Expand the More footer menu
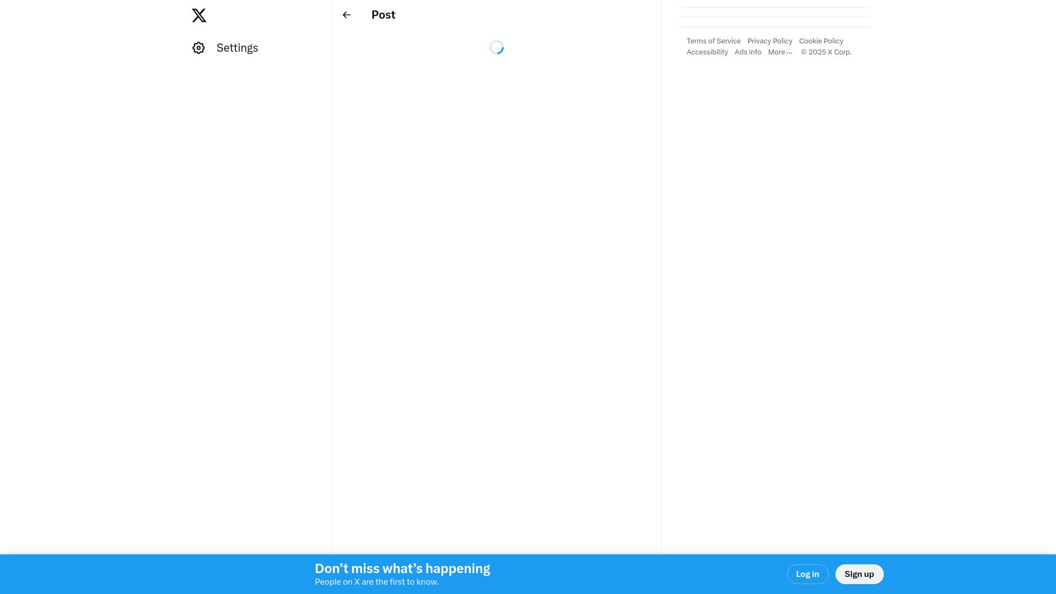 (x=780, y=52)
